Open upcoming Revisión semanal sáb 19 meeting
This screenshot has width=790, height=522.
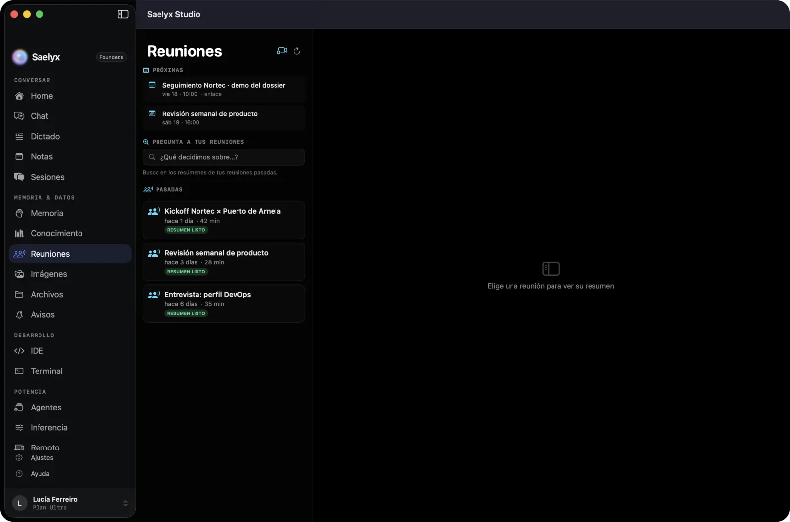pyautogui.click(x=224, y=118)
